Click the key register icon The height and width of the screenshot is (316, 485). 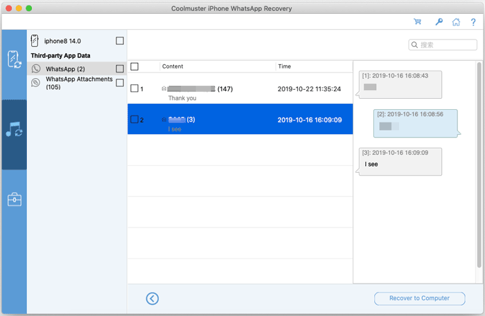(439, 21)
